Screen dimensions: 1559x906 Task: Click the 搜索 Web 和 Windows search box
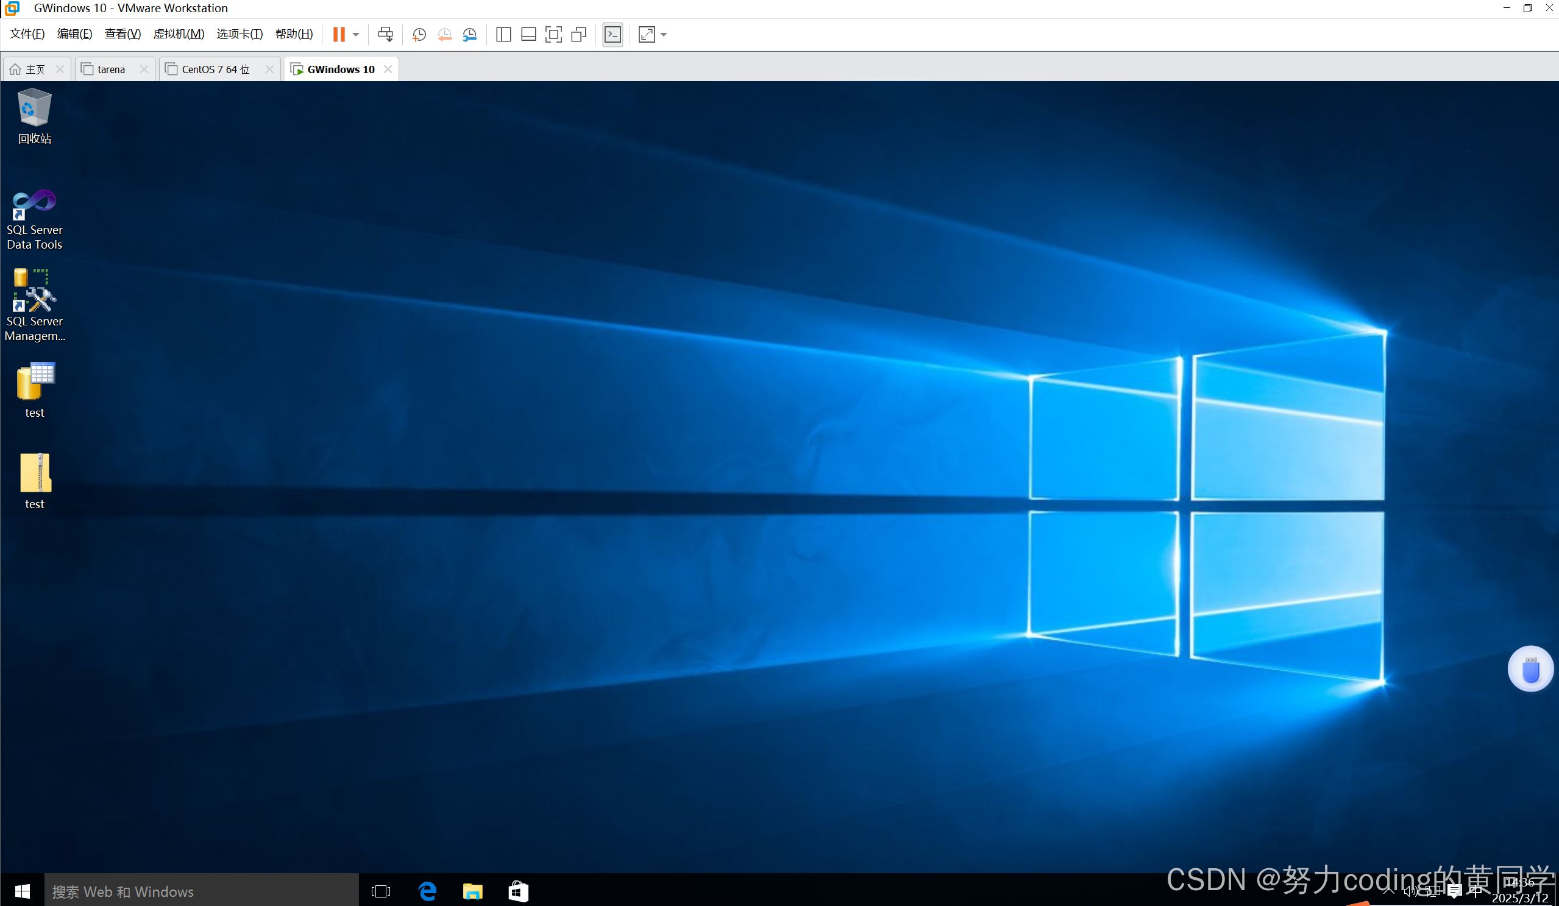201,891
